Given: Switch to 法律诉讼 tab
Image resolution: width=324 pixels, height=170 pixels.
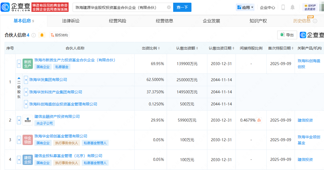Looking at the screenshot, I should click(x=71, y=21).
